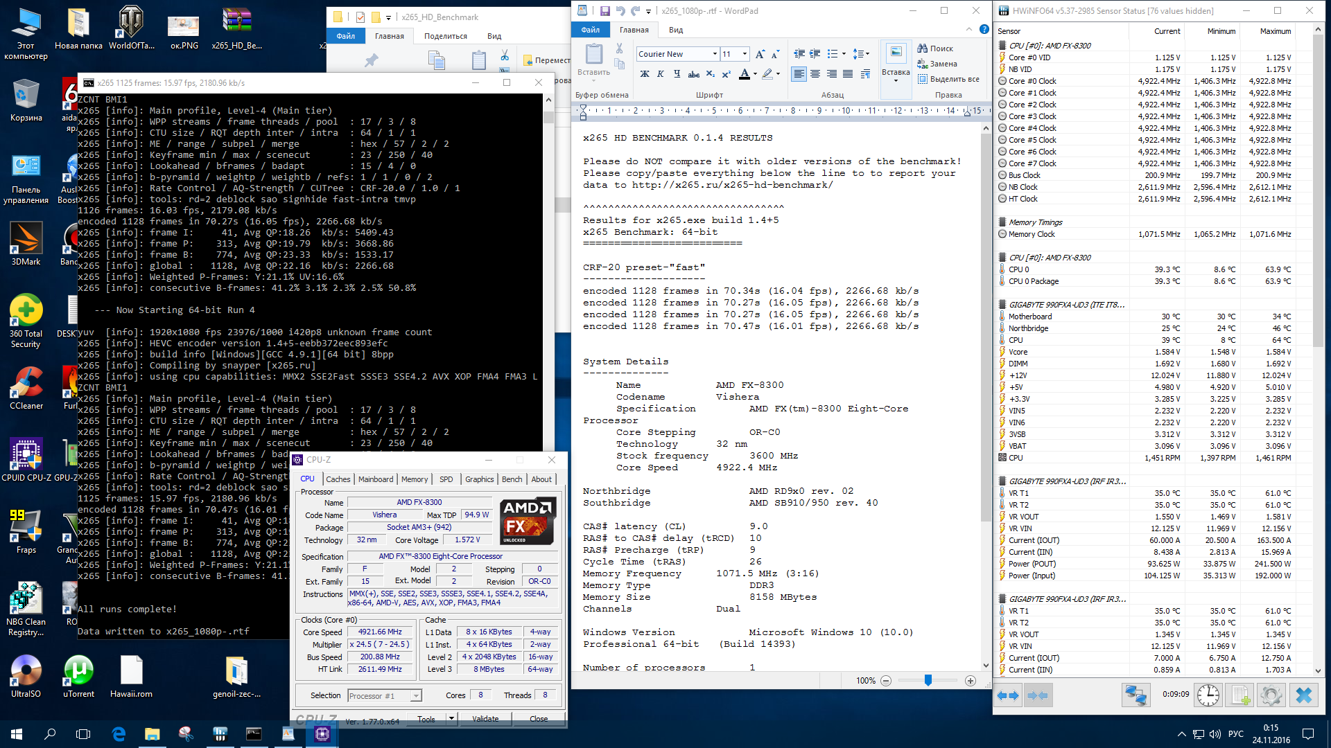1331x748 pixels.
Task: Click HWiNFO remote monitoring computers icon
Action: click(1136, 695)
